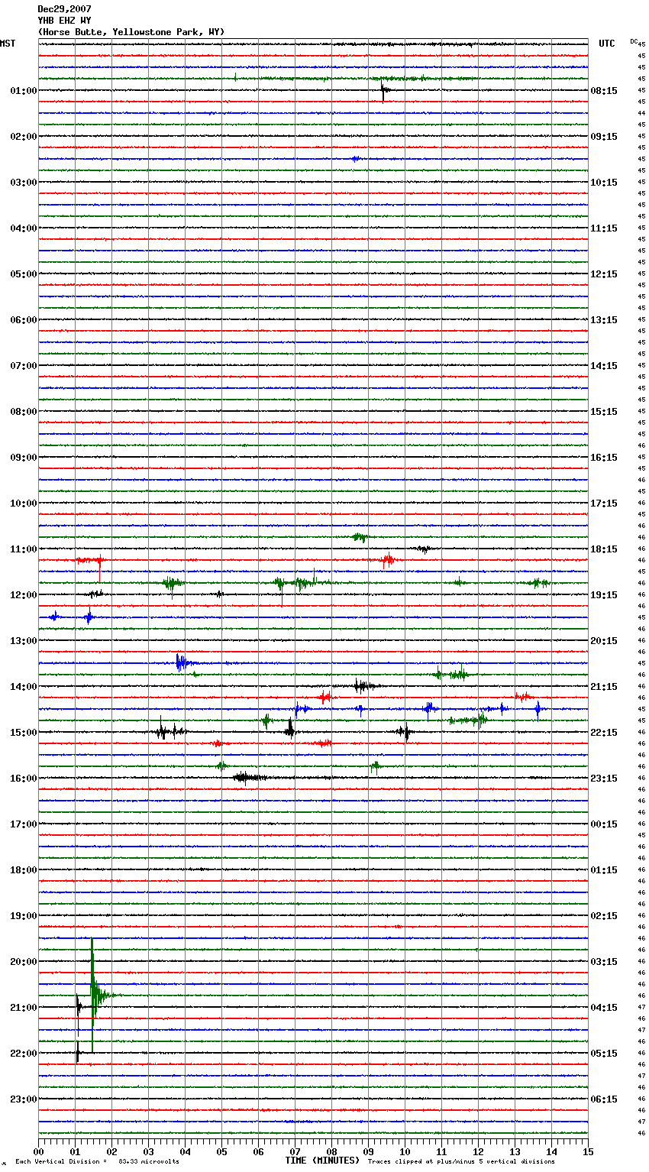Click the Horse Butte, Yellowstone Park location title
This screenshot has height=1172, width=649.
131,32
